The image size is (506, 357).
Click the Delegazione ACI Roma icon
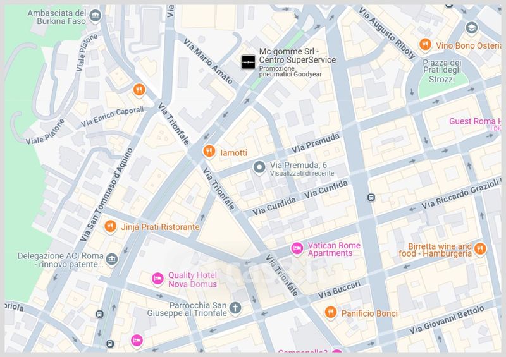pyautogui.click(x=112, y=259)
